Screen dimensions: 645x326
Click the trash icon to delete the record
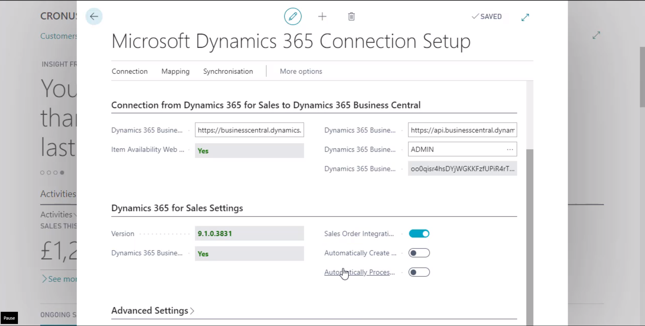click(x=351, y=16)
